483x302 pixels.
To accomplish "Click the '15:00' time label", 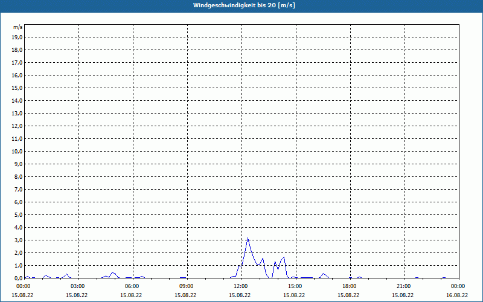I will 296,286.
